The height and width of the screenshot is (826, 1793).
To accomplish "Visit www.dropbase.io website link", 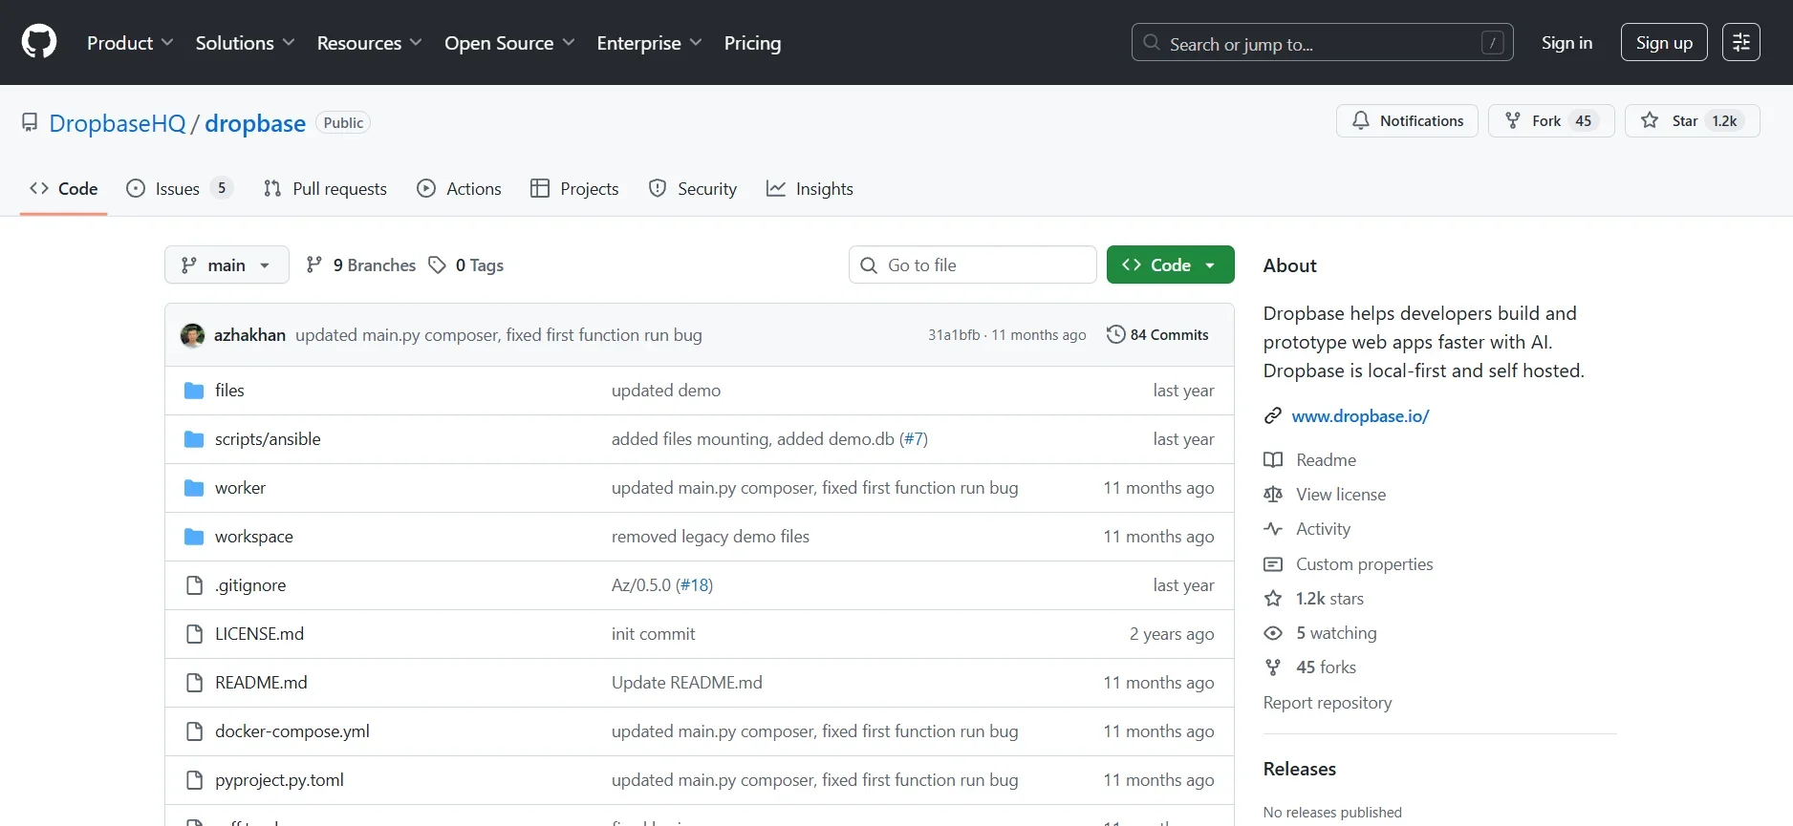I will [x=1360, y=416].
